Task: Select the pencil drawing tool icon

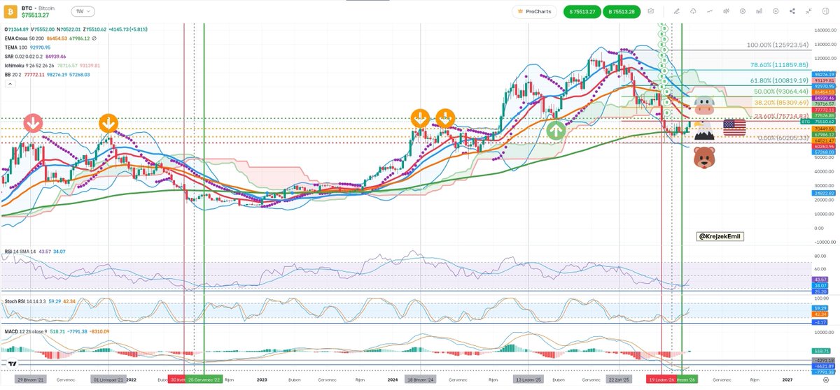Action: coord(676,11)
